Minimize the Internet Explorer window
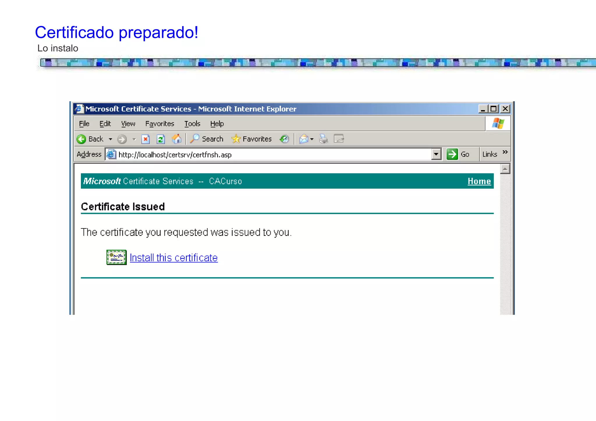Image resolution: width=596 pixels, height=421 pixels. [483, 109]
